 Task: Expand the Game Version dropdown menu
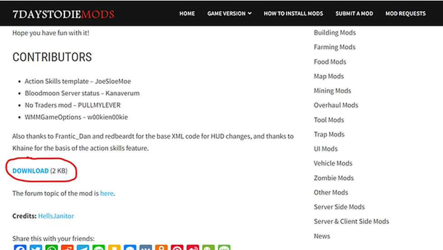229,14
